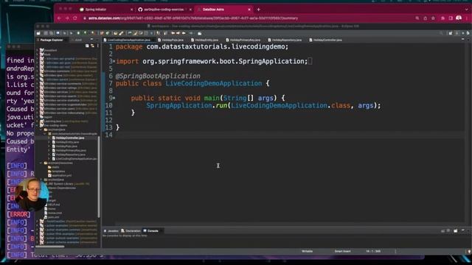
Task: Open the Declaration tab in bottom panel
Action: [x=131, y=230]
